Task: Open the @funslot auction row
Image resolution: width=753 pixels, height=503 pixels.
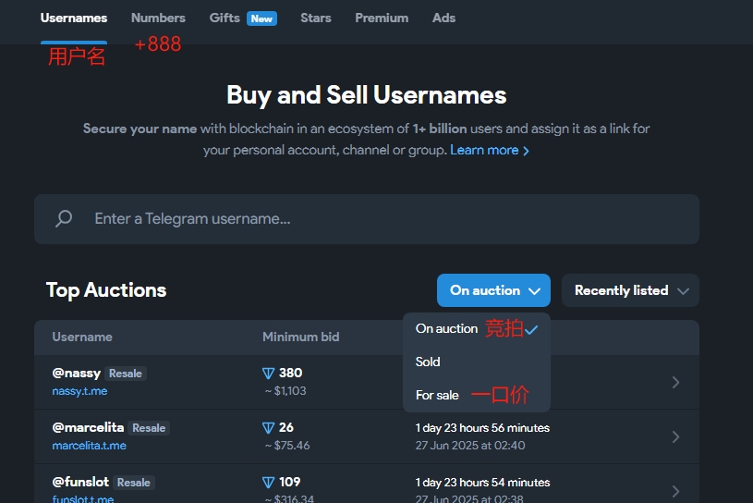Action: 367,484
